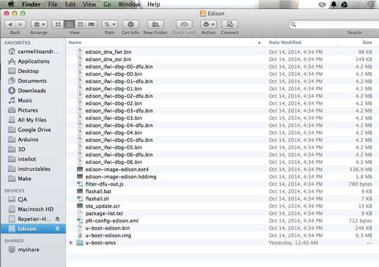The image size is (379, 267).
Task: Sort by Date Modified column header
Action: tap(301, 42)
